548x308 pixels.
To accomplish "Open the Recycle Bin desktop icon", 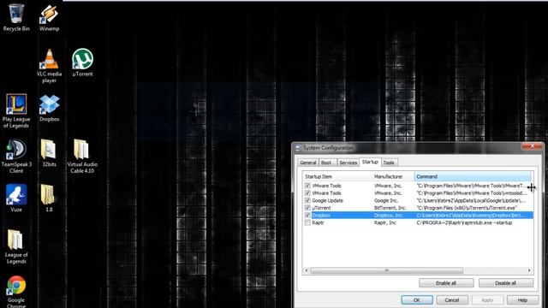I will pyautogui.click(x=16, y=17).
